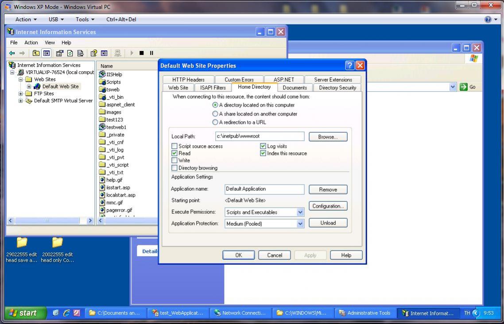Toggle Show/Hide Console Tree toolbar icon
Screen dimensions: 504x324
coord(47,53)
